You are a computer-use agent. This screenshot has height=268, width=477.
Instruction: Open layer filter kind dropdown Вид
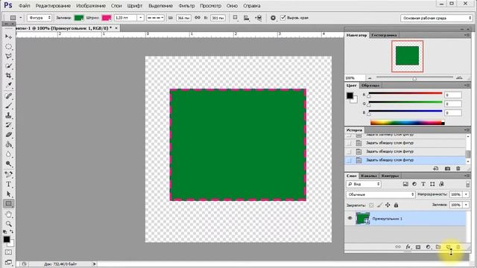tap(364, 184)
